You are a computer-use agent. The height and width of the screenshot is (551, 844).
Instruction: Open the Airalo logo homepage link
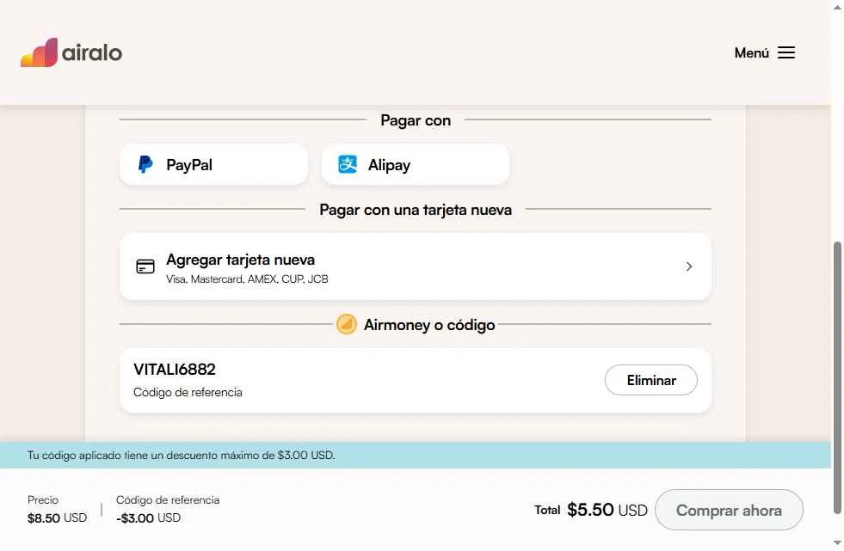(x=71, y=52)
